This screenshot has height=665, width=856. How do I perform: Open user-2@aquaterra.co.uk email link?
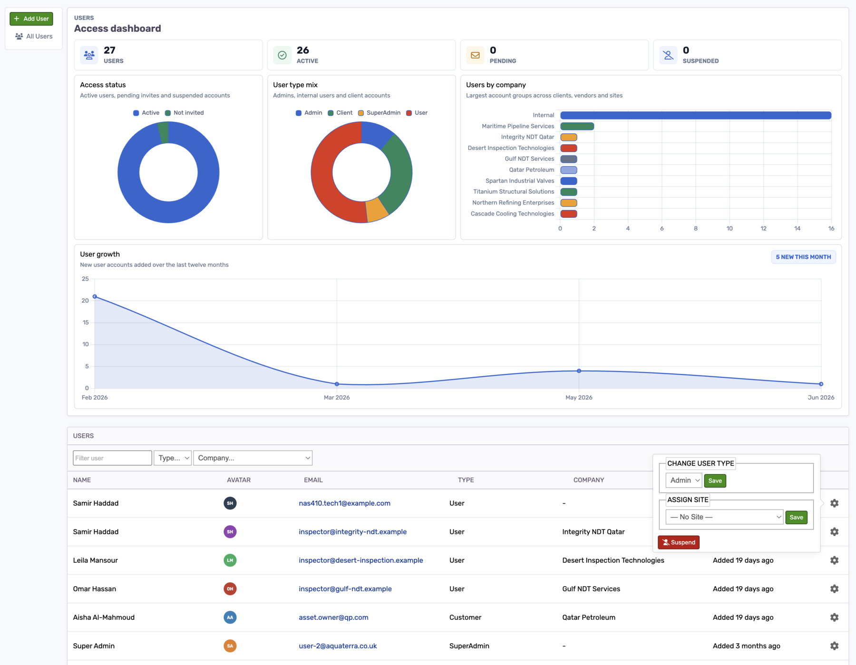338,646
